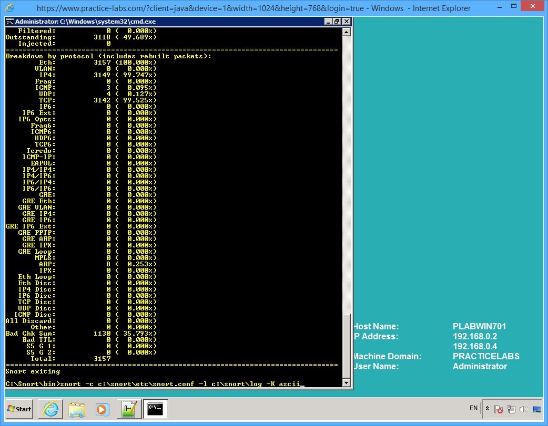Open the volume control tray icon
Screen dimensions: 548x426
(x=524, y=409)
